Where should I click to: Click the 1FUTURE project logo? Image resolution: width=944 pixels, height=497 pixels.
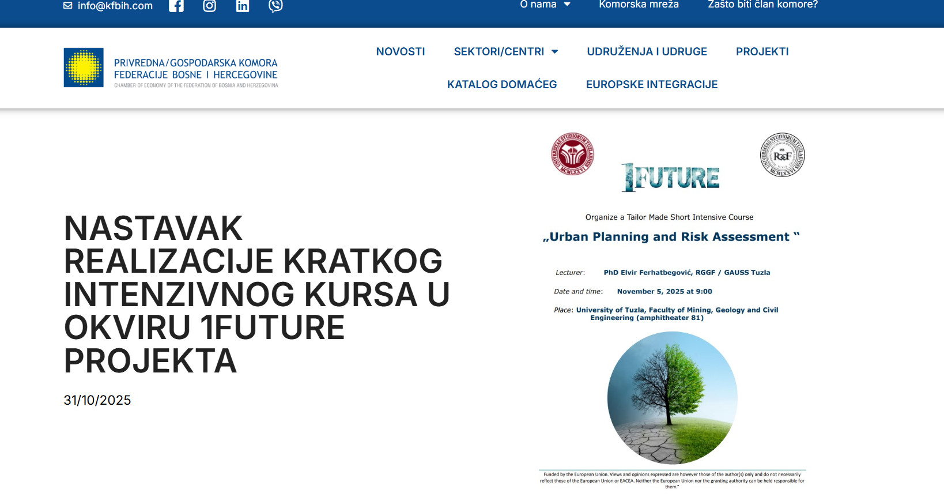pos(670,177)
